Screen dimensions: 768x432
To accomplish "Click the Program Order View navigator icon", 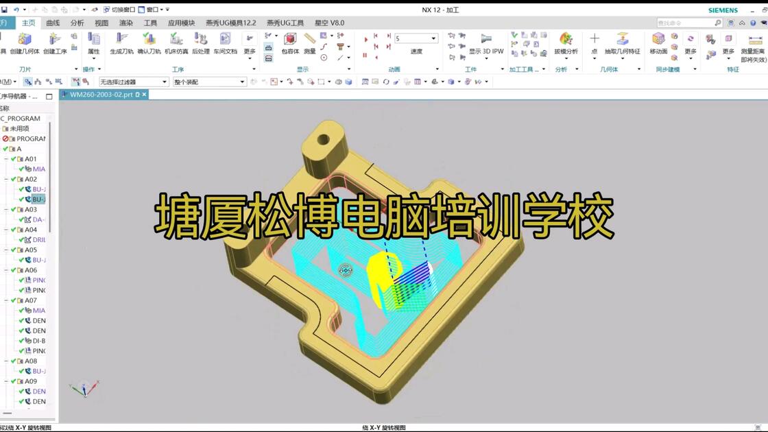I will [x=28, y=82].
